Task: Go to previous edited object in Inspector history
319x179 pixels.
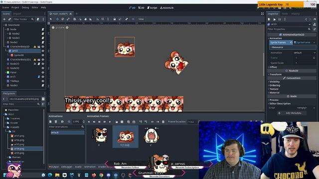Action: (306, 19)
